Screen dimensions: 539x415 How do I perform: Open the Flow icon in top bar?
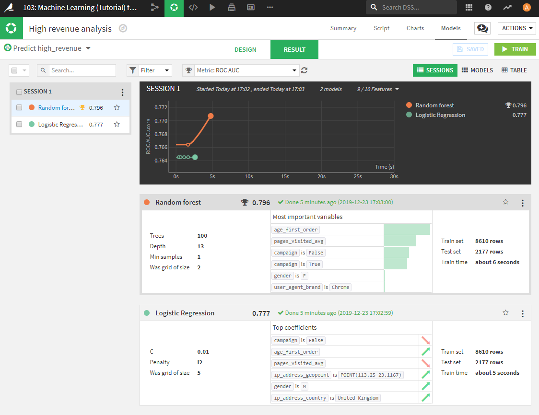tap(155, 7)
